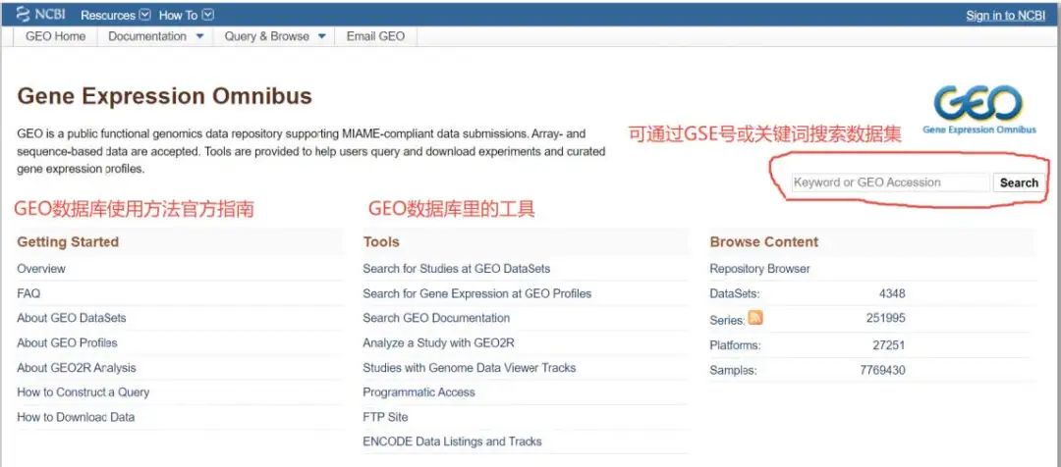Open How to Construct a Query

[x=84, y=392]
